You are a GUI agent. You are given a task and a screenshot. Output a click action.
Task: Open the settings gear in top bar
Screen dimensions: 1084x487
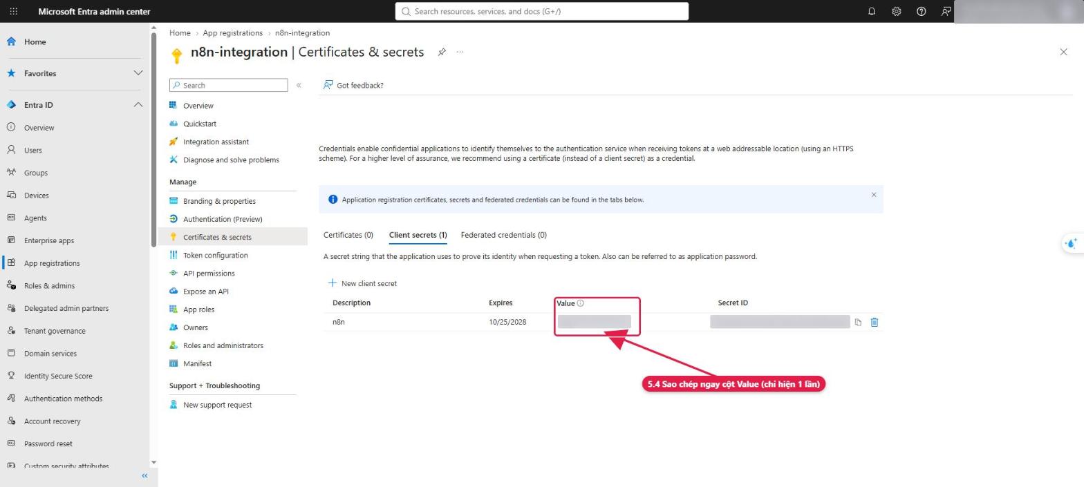(x=896, y=11)
